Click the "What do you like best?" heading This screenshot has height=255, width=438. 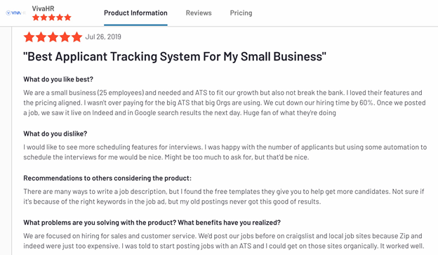[x=58, y=79]
